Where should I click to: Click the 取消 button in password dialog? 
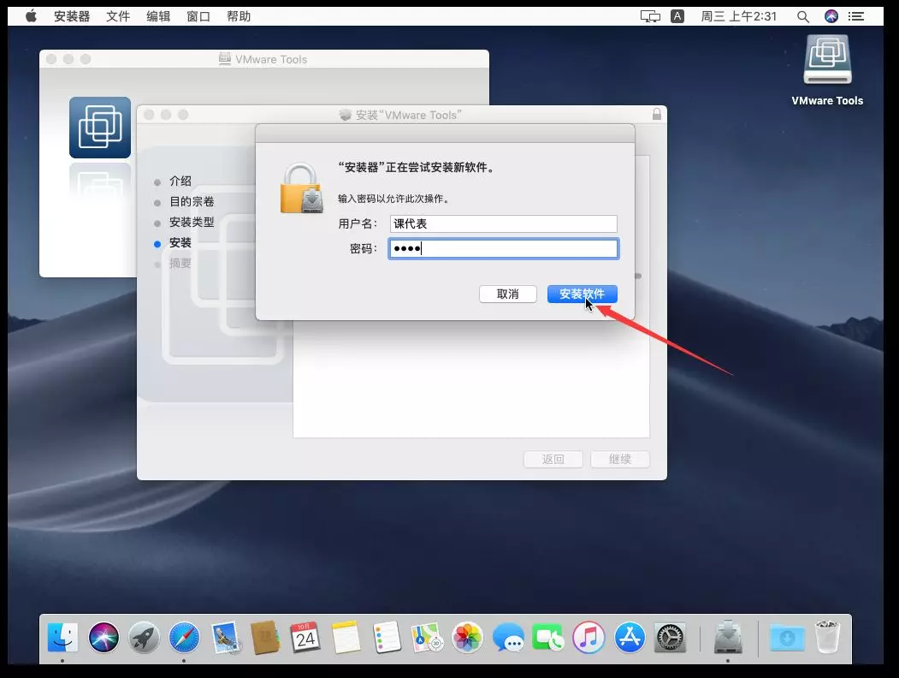(x=507, y=294)
